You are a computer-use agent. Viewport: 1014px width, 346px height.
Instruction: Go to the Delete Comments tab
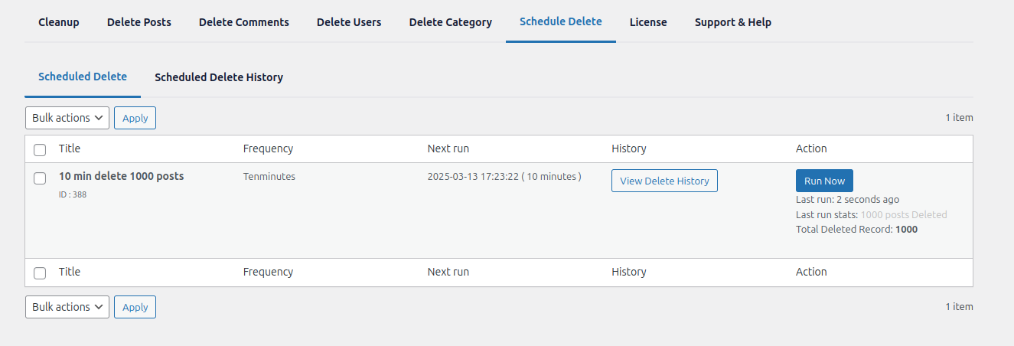(x=243, y=22)
